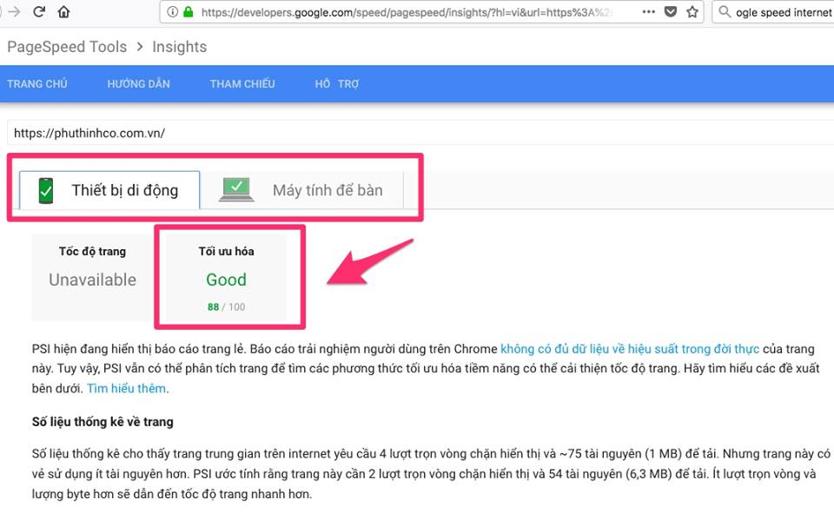Viewport: 834px width, 513px height.
Task: Click the 88 / 100 score text
Action: 226,306
